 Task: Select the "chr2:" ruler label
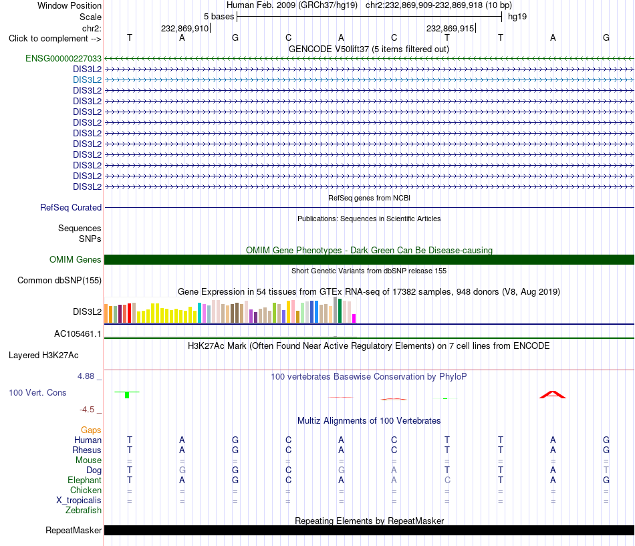pyautogui.click(x=92, y=28)
